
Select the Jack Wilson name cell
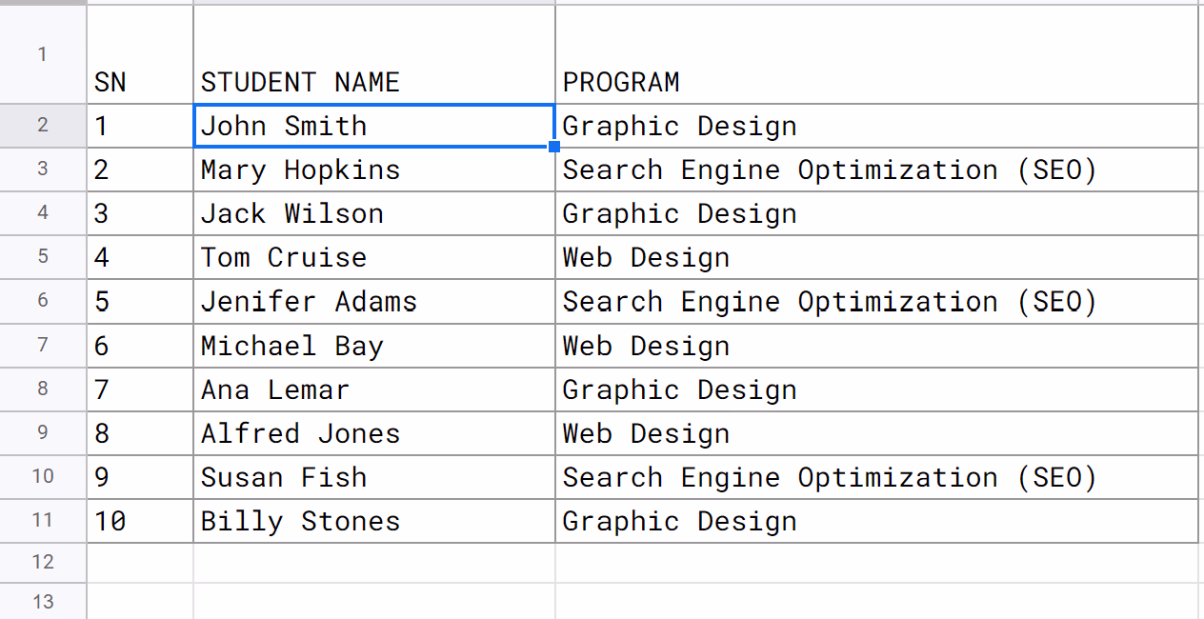373,213
